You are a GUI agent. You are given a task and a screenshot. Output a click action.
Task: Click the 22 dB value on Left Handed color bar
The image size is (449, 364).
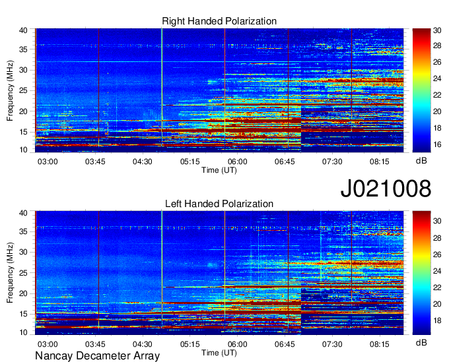[437, 288]
